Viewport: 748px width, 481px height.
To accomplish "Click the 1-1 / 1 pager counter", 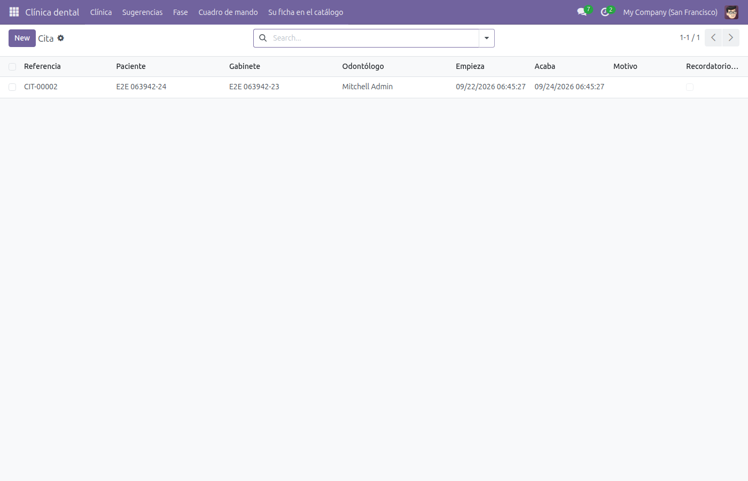I will pos(690,37).
